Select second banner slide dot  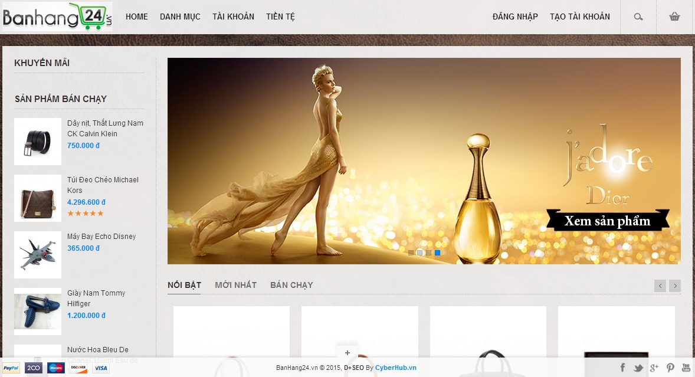pyautogui.click(x=419, y=253)
